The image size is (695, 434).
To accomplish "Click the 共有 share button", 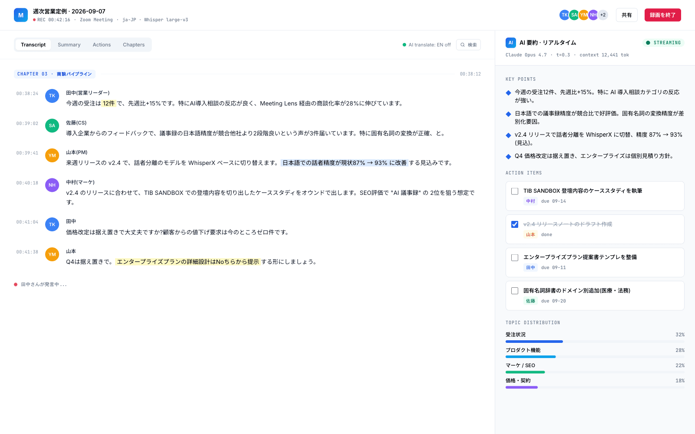I will click(x=626, y=15).
